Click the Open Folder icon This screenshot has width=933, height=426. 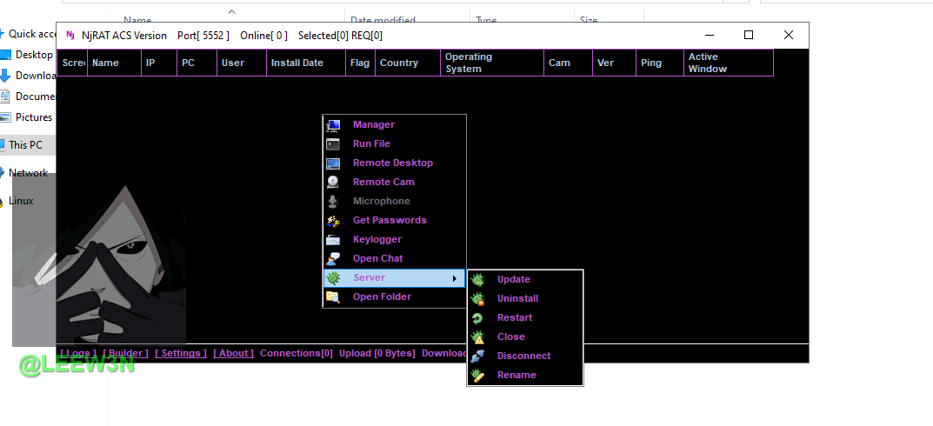[333, 297]
